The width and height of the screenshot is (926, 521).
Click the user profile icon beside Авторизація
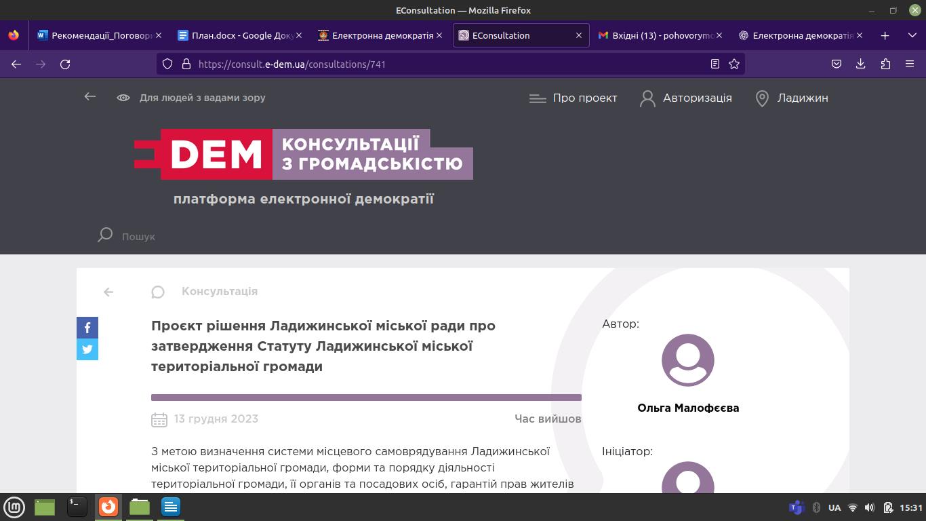pyautogui.click(x=647, y=98)
